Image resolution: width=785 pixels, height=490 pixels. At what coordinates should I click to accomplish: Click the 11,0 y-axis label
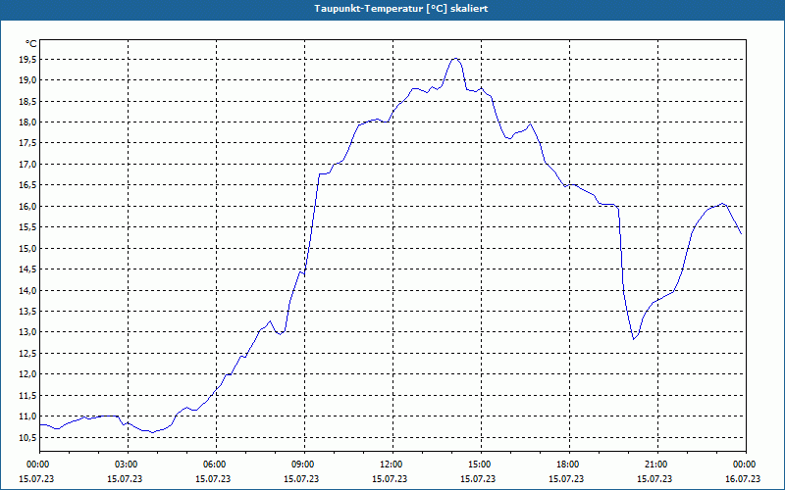[27, 416]
